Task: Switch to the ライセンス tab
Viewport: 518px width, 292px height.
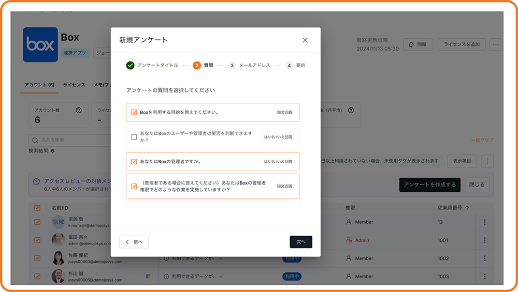Action: point(74,85)
